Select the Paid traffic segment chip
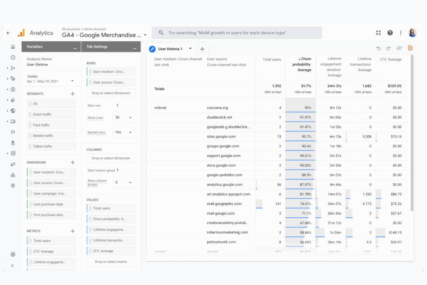 [51, 125]
